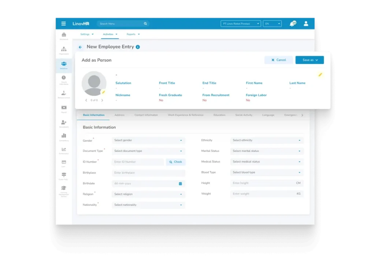The height and width of the screenshot is (256, 375).
Task: Expand the Select ethnicity dropdown
Action: [x=267, y=140]
